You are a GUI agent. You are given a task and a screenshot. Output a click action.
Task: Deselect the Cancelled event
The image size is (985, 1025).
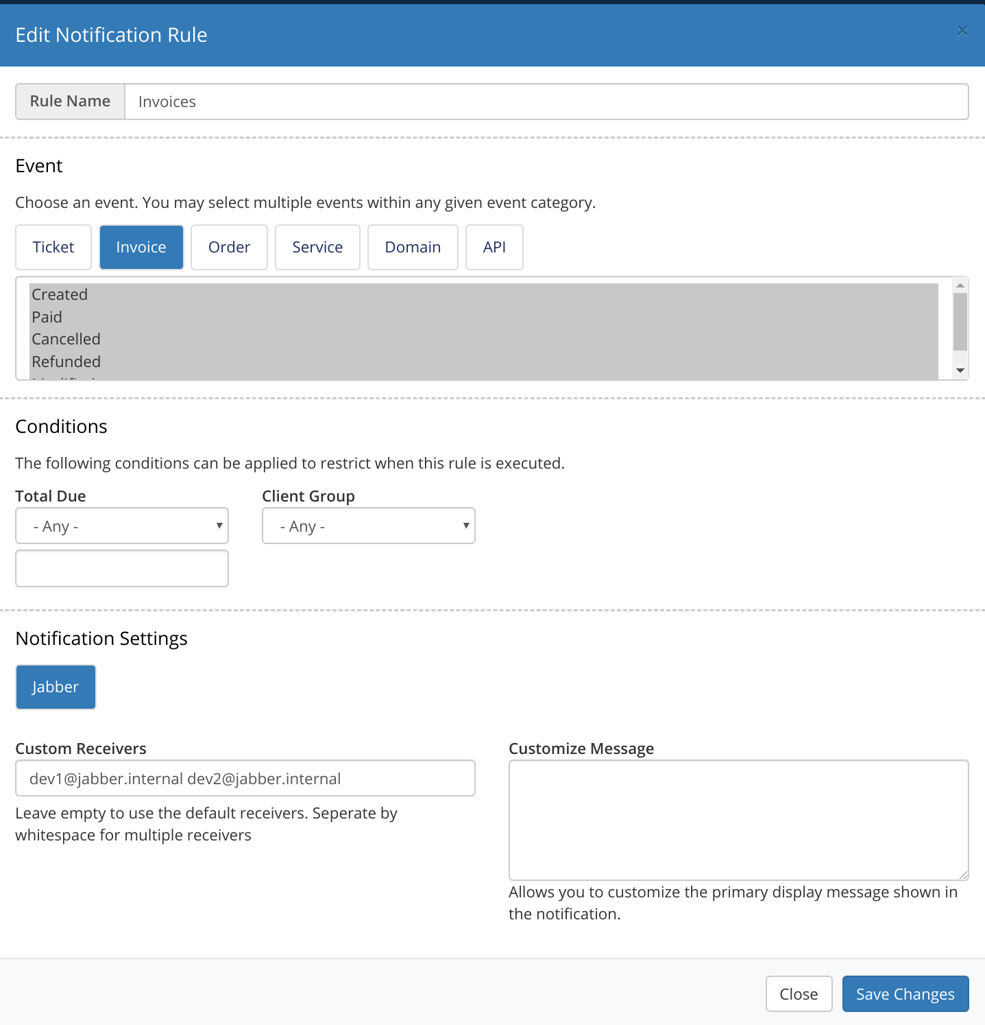[66, 338]
